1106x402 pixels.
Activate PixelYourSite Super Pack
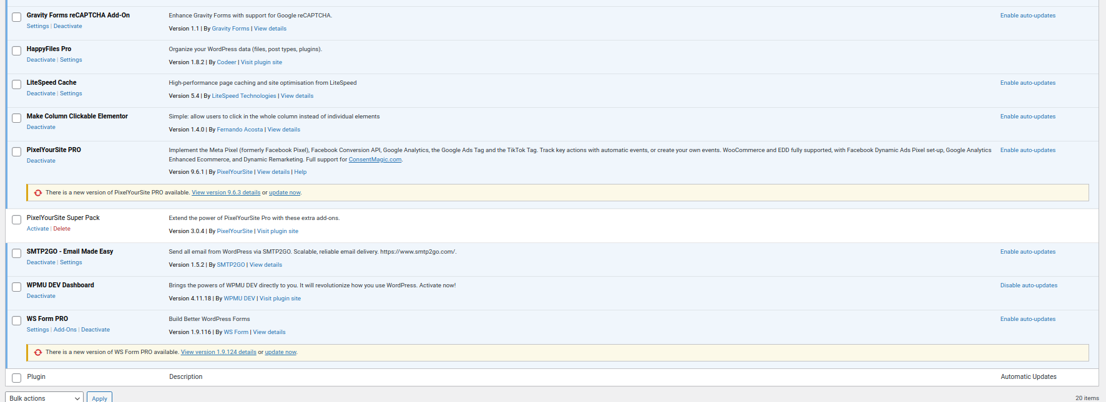(37, 229)
